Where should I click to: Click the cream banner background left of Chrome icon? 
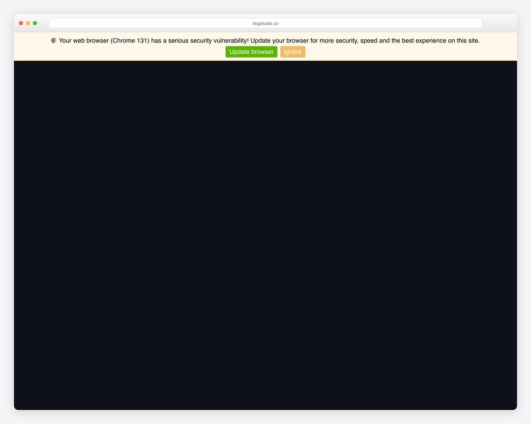(x=32, y=41)
